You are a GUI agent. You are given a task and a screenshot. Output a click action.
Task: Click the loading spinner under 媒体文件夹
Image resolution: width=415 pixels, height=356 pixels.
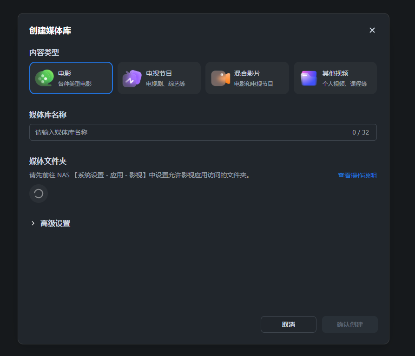click(x=39, y=194)
